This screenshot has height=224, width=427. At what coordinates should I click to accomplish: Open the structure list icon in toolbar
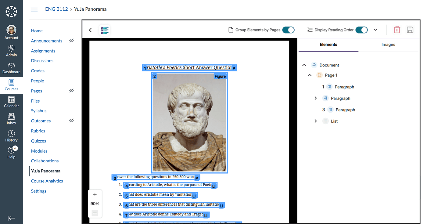coord(105,30)
